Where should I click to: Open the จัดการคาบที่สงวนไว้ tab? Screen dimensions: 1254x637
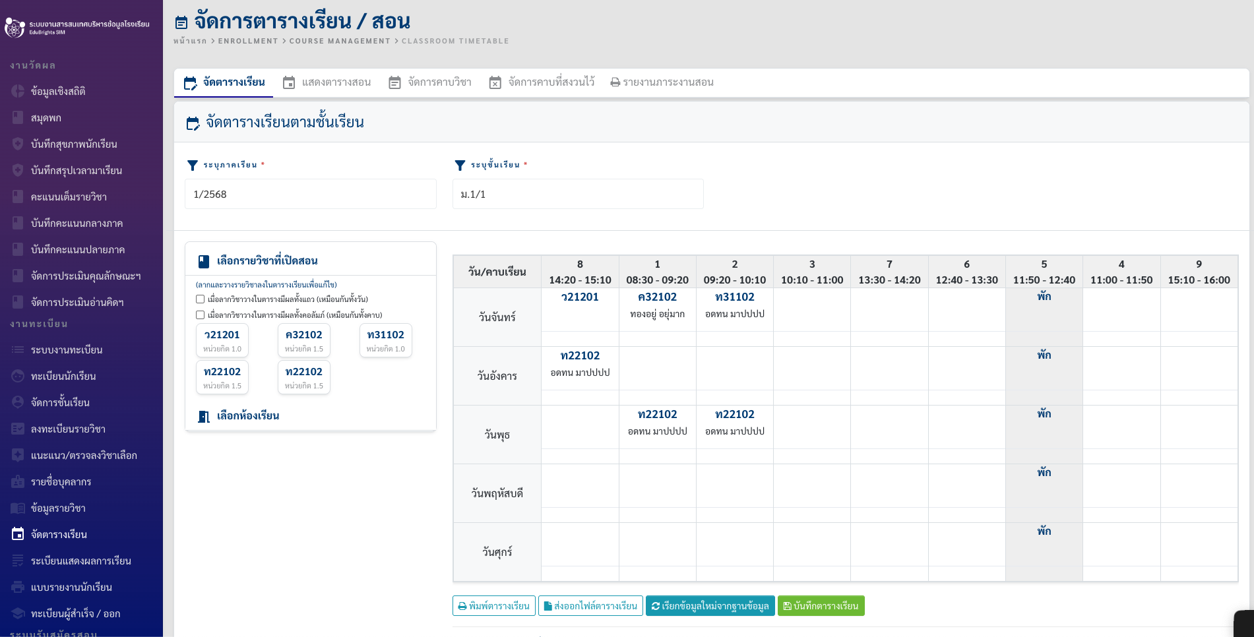(x=542, y=82)
